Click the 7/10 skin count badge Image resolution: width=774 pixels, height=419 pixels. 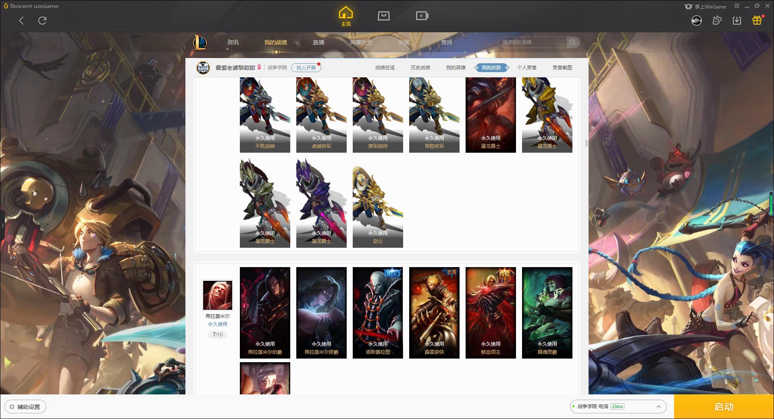(218, 334)
